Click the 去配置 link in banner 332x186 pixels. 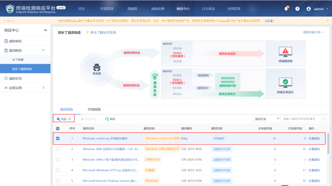click(269, 21)
